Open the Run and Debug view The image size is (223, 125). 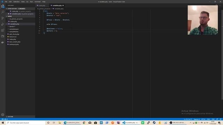(x=3, y=24)
